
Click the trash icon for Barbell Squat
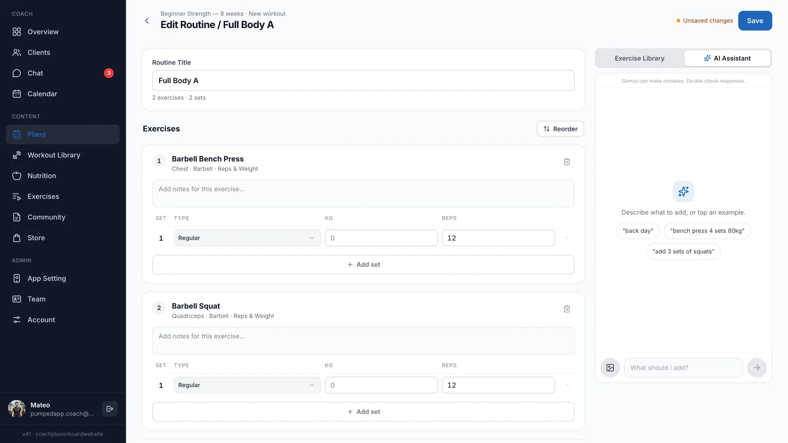coord(567,309)
